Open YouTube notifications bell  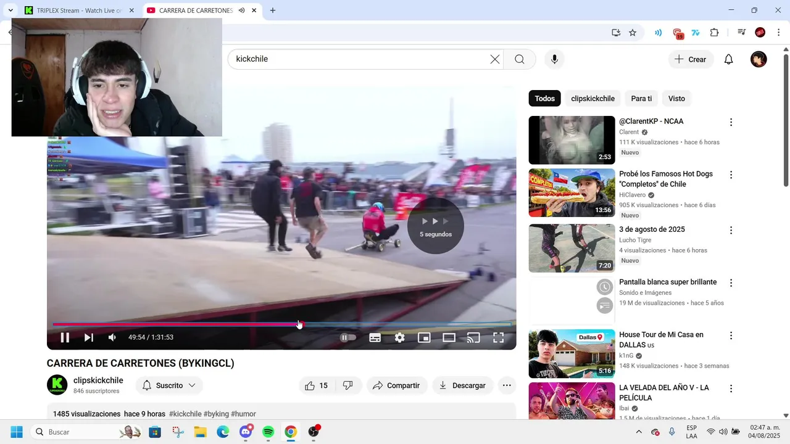pos(729,59)
